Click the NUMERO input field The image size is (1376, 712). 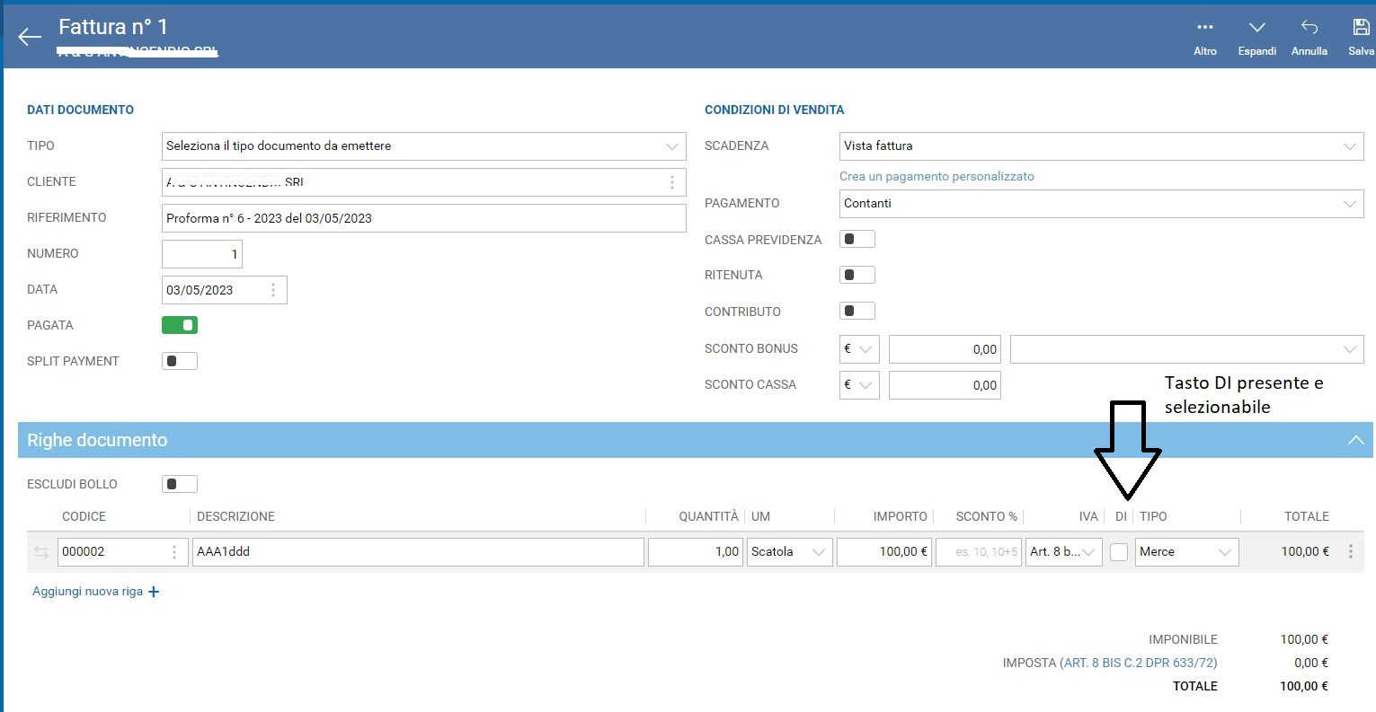click(x=202, y=254)
